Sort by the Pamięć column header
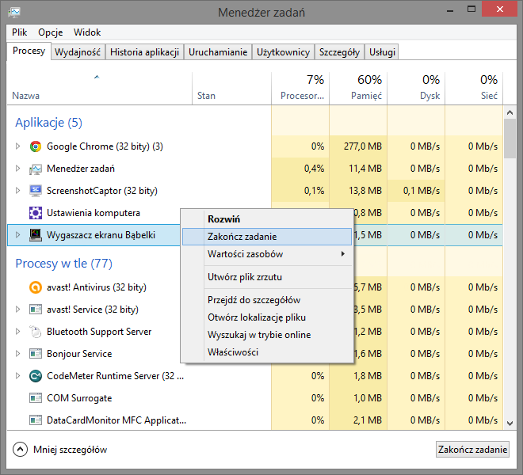This screenshot has height=475, width=523. coord(358,89)
